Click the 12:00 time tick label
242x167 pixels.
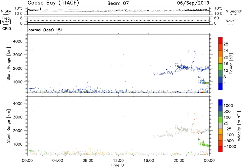coord(118,161)
